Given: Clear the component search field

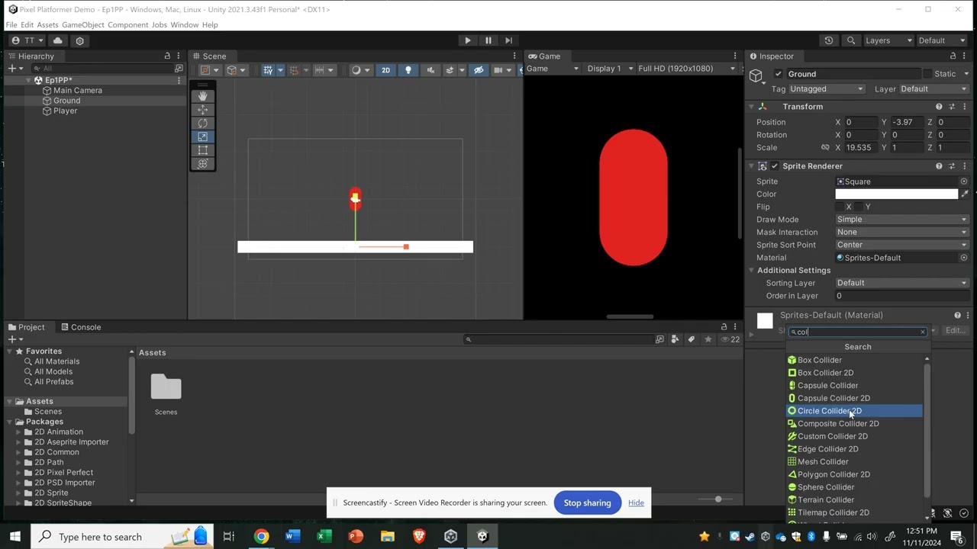Looking at the screenshot, I should coord(922,332).
